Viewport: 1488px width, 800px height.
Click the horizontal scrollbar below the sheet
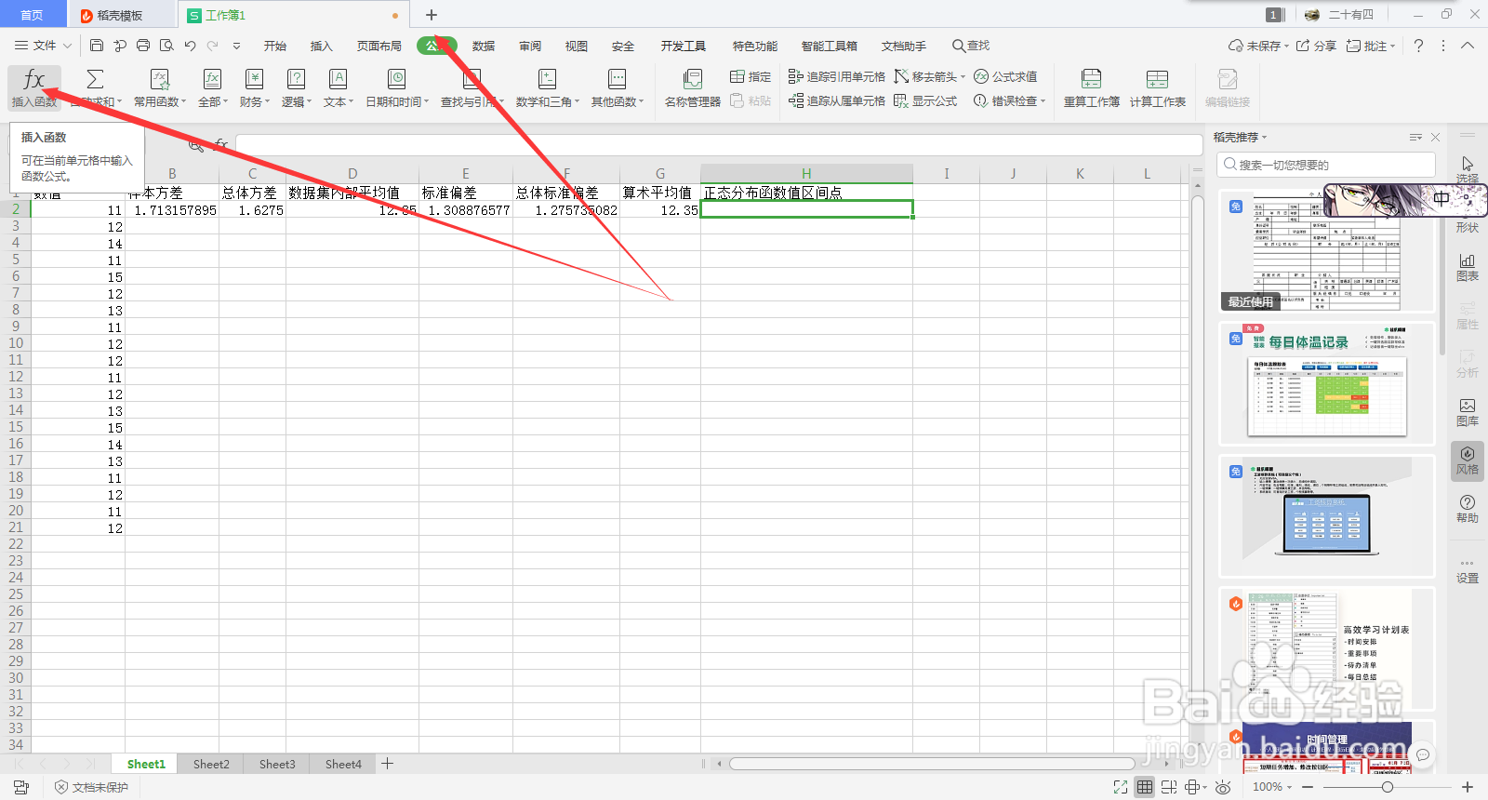[932, 764]
